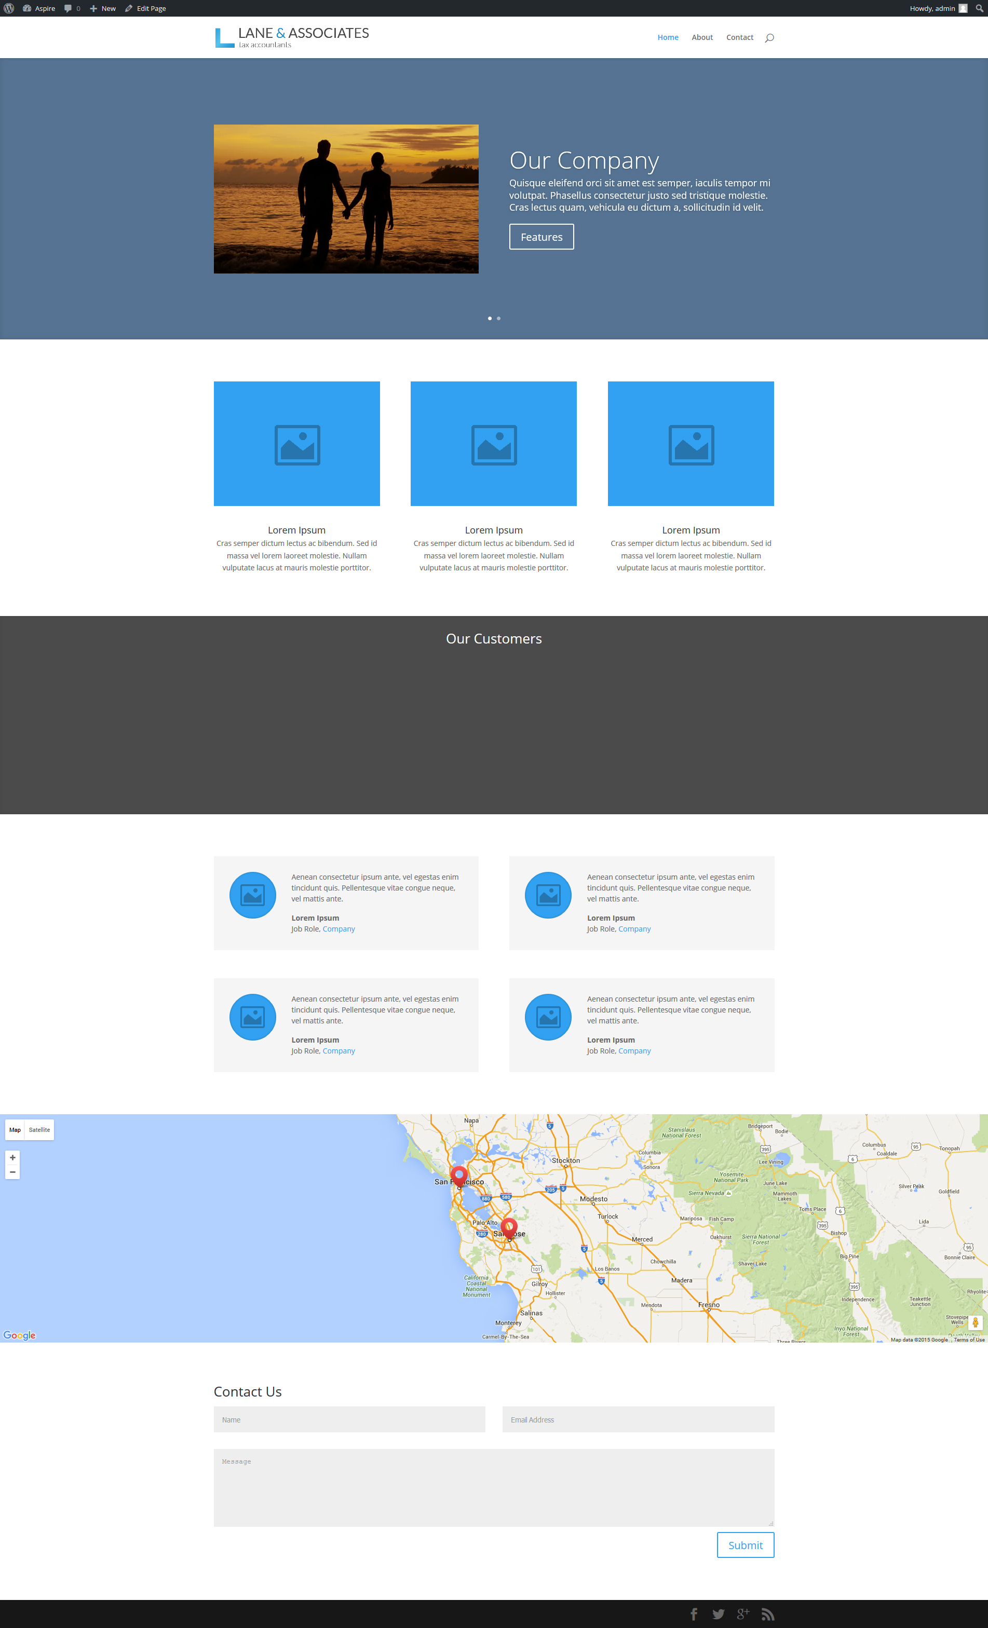The height and width of the screenshot is (1628, 988).
Task: Click the header search magnifier icon
Action: pyautogui.click(x=769, y=38)
